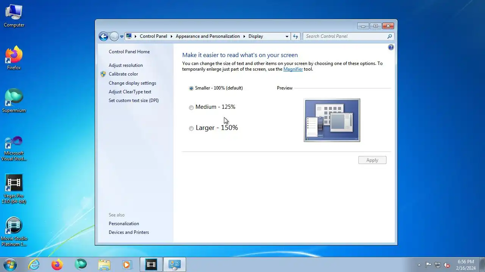This screenshot has height=272, width=485.
Task: Open Action Center flag icon
Action: [428, 265]
